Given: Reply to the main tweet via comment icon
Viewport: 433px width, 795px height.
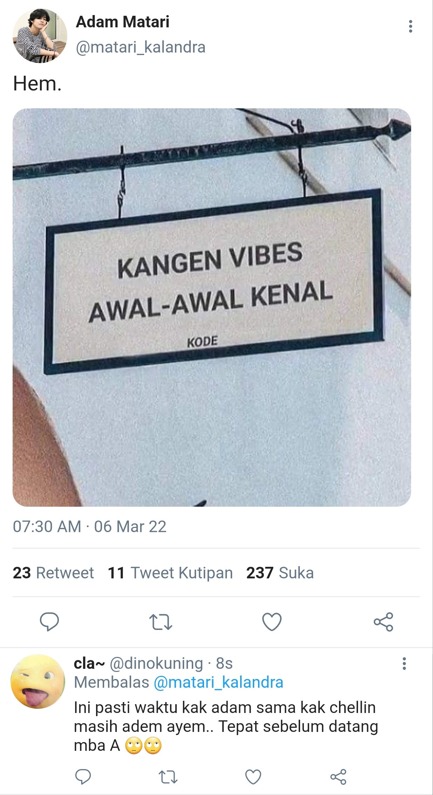Looking at the screenshot, I should (x=49, y=622).
